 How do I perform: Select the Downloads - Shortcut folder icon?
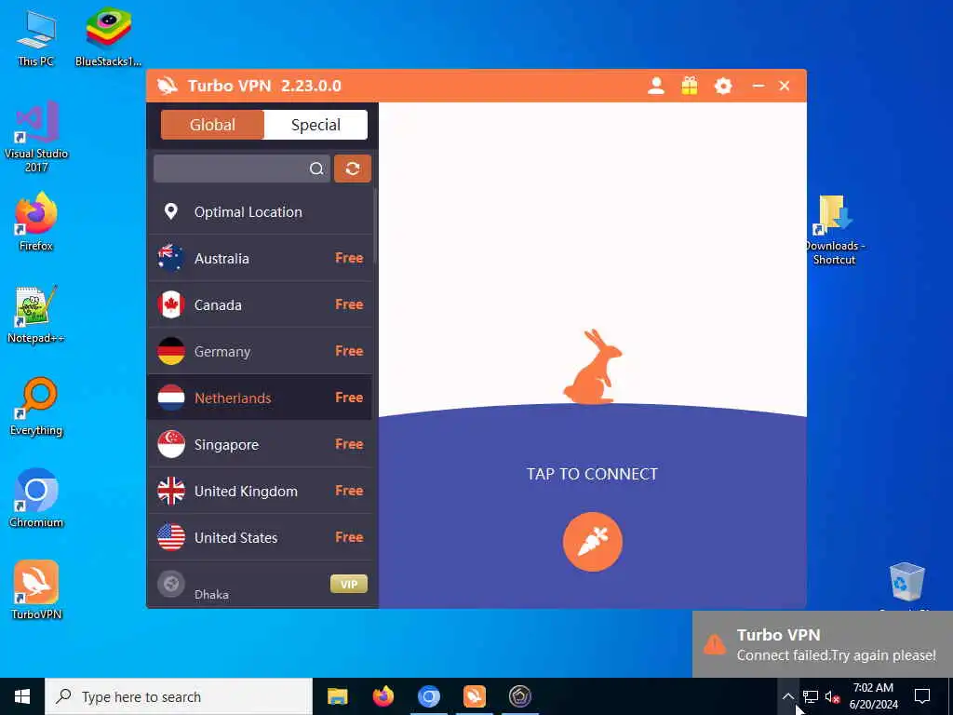coord(834,229)
